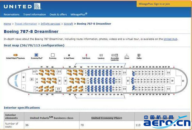Click MileagePlus: Sign in or join
192x130 pixels.
coord(154,4)
